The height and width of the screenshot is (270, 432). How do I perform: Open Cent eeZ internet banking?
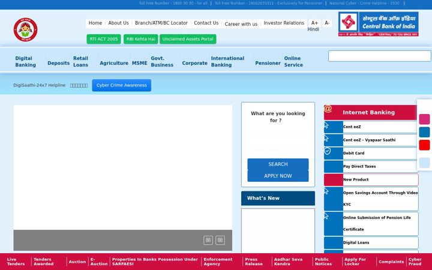(x=371, y=127)
